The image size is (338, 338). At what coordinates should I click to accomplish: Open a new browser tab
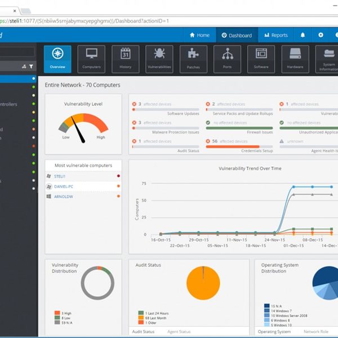point(26,11)
